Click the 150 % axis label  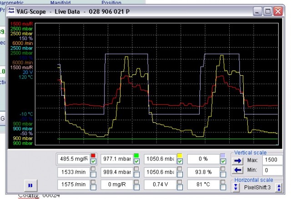coord(26,38)
